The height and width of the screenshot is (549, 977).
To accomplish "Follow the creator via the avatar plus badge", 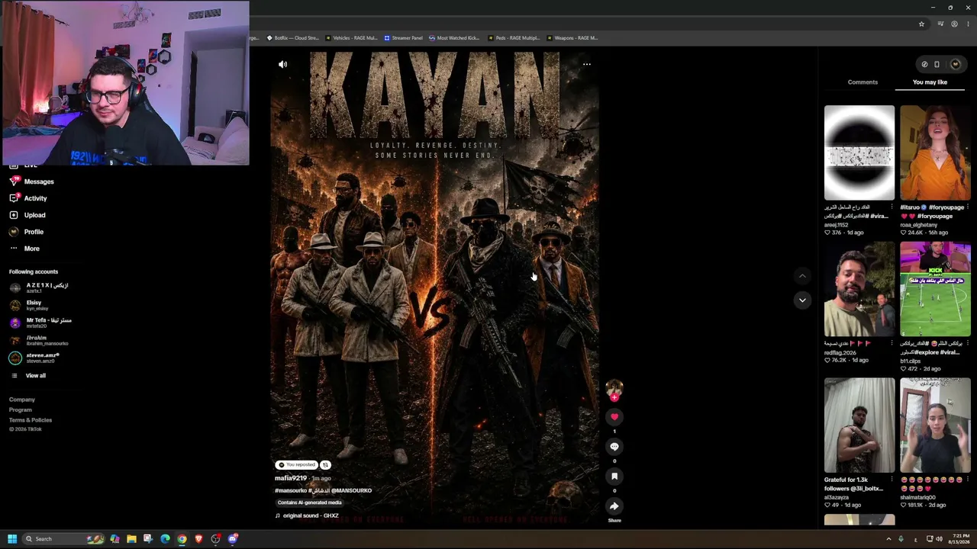I will [614, 397].
